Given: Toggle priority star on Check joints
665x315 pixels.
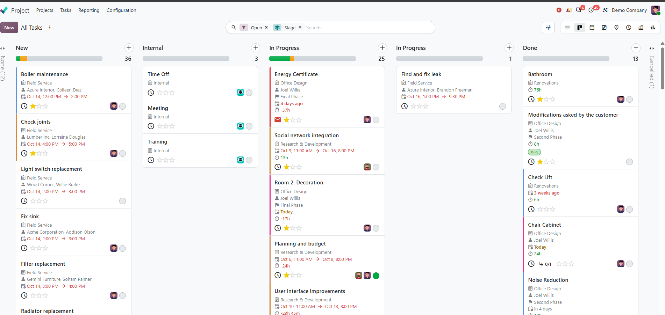Looking at the screenshot, I should click(33, 153).
